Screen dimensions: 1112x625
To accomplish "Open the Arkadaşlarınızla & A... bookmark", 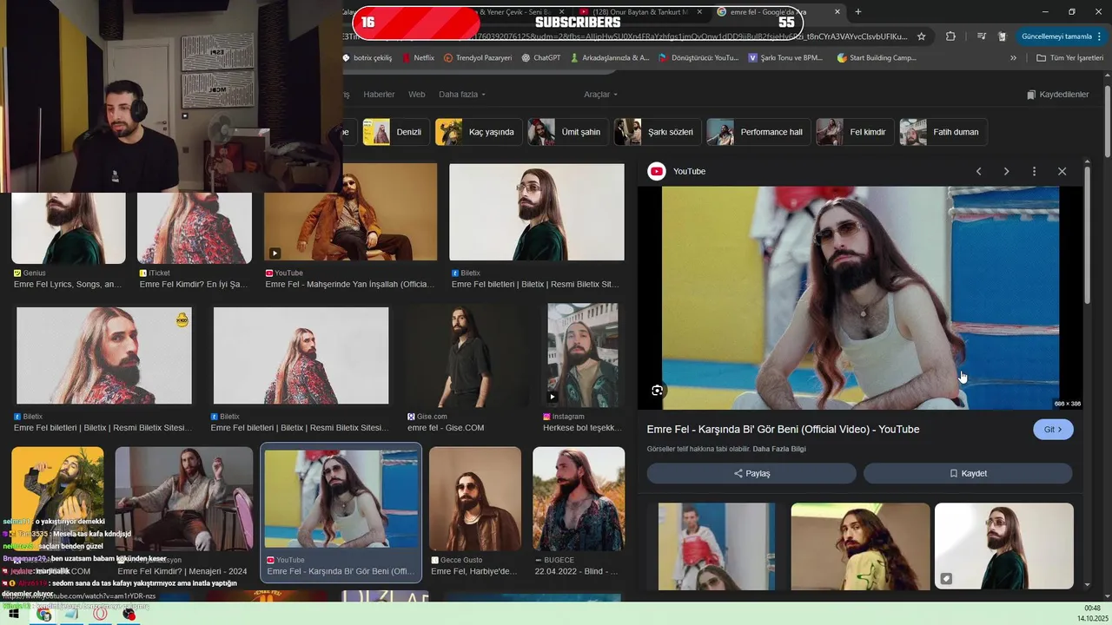I will pyautogui.click(x=610, y=58).
